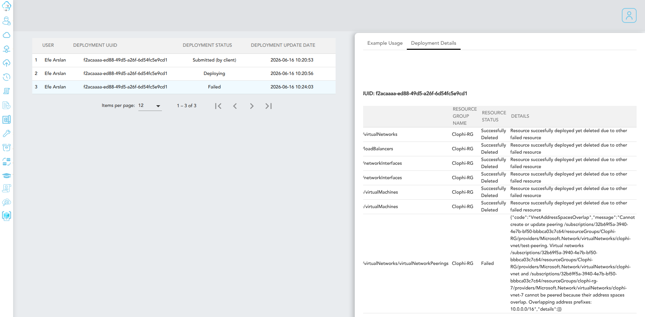
Task: Click the 1 – 3 of 3 range label
Action: (x=186, y=106)
